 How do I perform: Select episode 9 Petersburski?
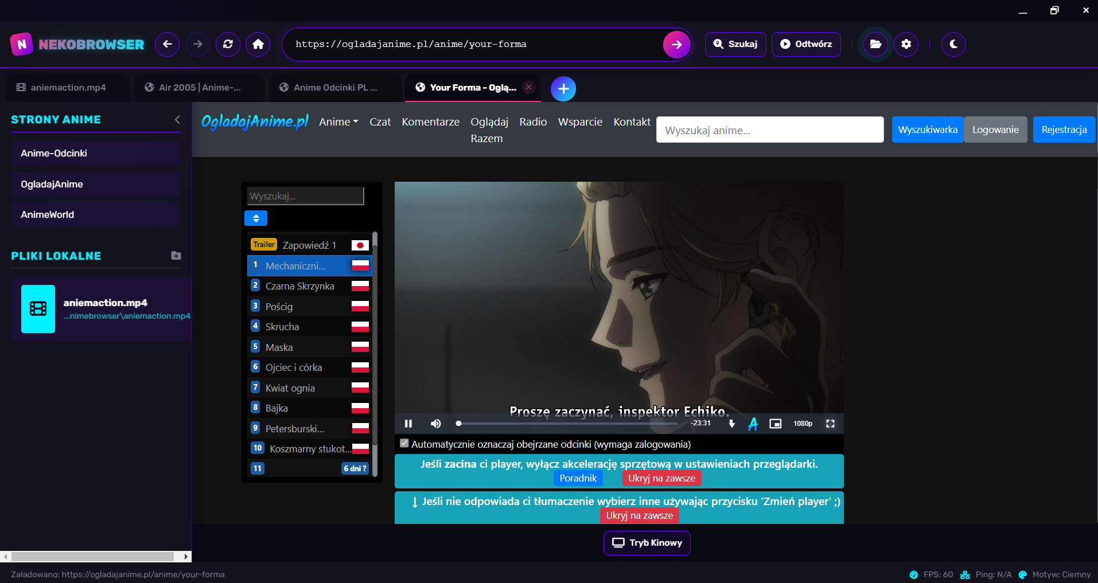310,429
